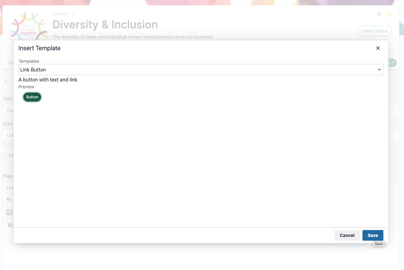Viewport: 404px width, 270px height.
Task: Click the chevron arrow of Templates select
Action: (x=379, y=70)
